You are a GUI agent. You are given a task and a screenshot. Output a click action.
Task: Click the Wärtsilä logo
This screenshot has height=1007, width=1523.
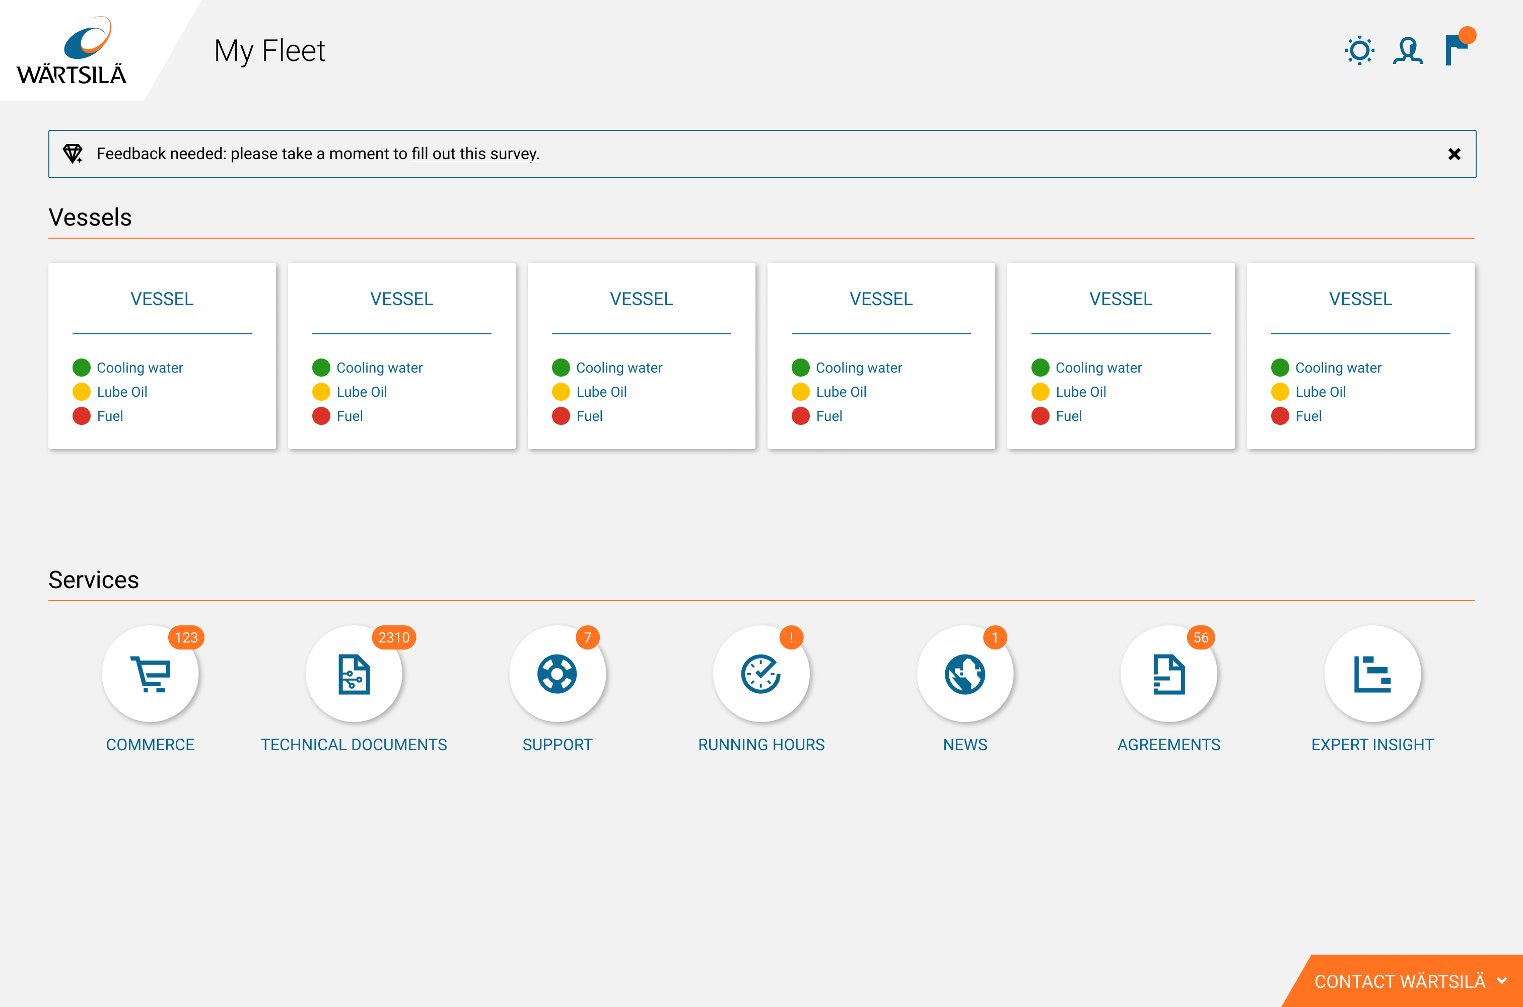(72, 51)
